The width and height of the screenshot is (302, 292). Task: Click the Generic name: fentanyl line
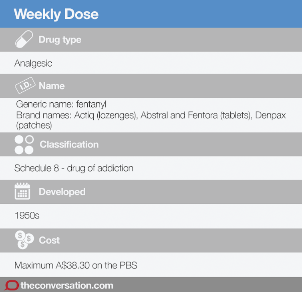61,105
